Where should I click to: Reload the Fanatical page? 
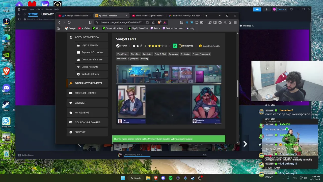tap(69, 22)
